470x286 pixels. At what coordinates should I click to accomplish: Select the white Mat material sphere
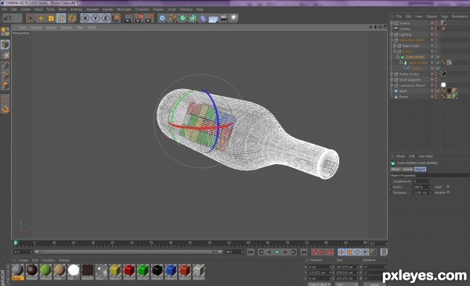pyautogui.click(x=74, y=270)
